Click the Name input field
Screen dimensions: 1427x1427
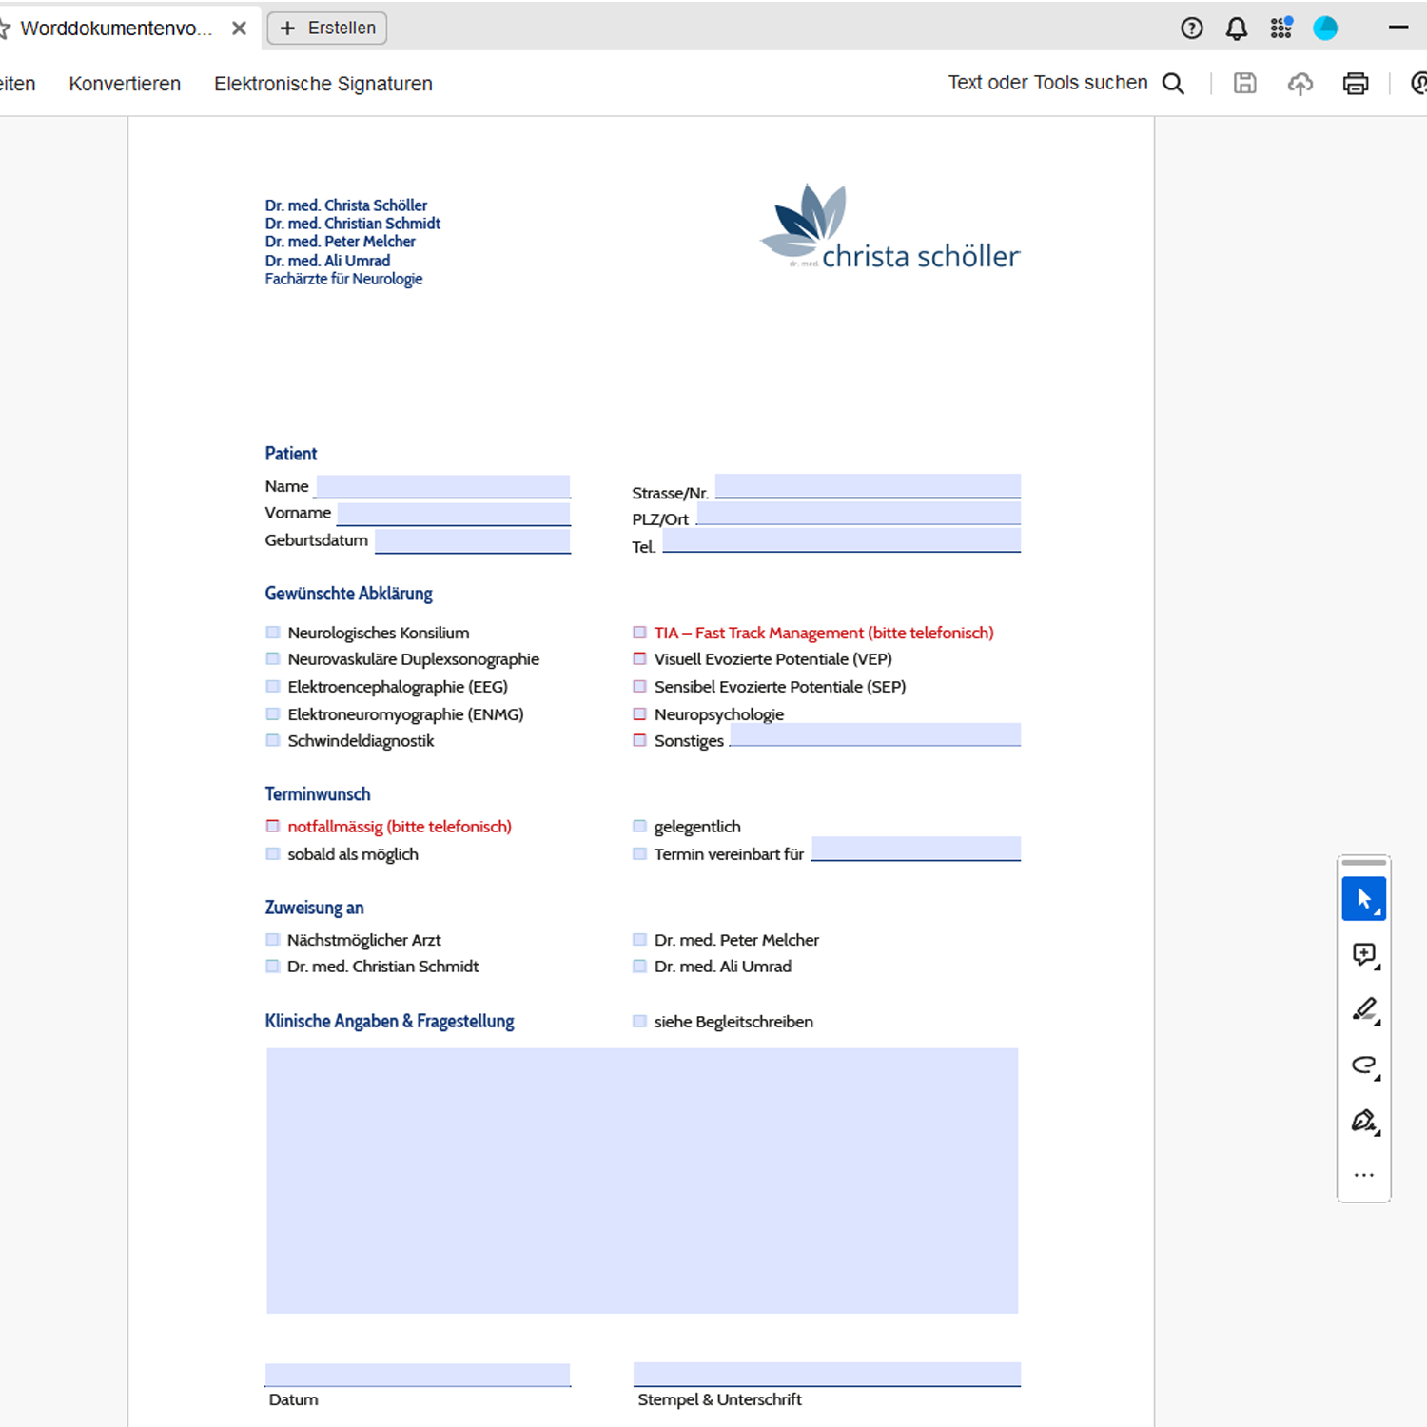pos(442,486)
